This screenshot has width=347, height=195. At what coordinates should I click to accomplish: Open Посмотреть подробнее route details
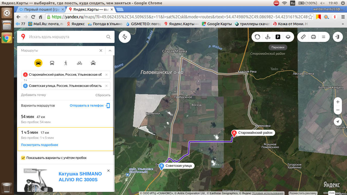click(40, 145)
